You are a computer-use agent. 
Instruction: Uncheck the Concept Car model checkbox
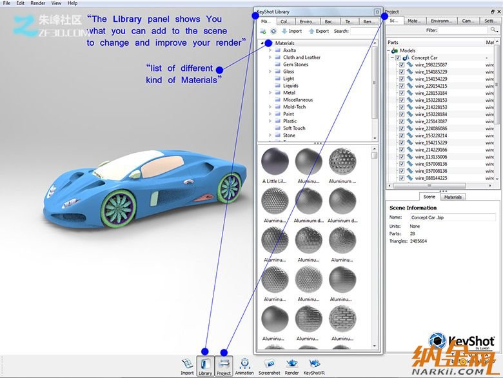[397, 57]
